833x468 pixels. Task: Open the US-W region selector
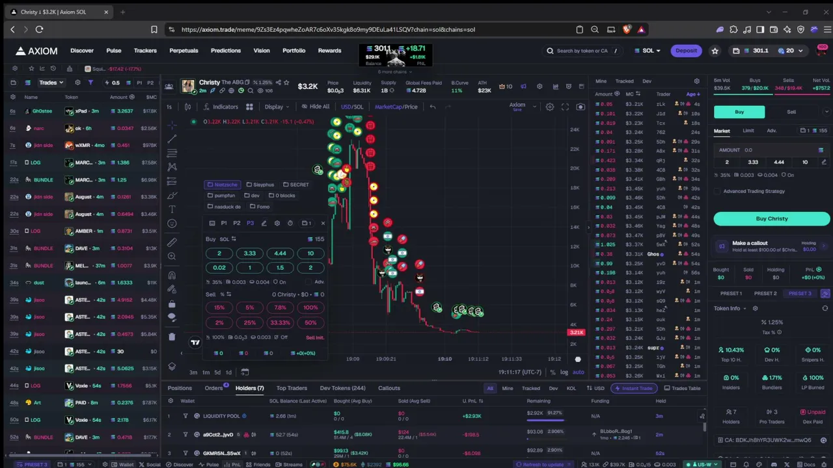(701, 464)
